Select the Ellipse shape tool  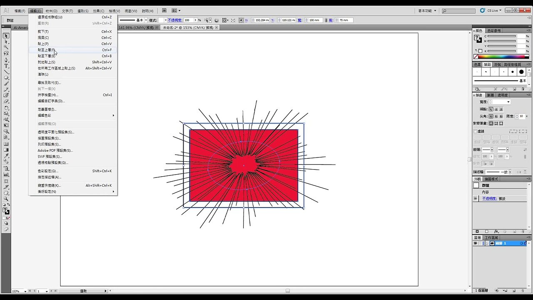[6, 77]
